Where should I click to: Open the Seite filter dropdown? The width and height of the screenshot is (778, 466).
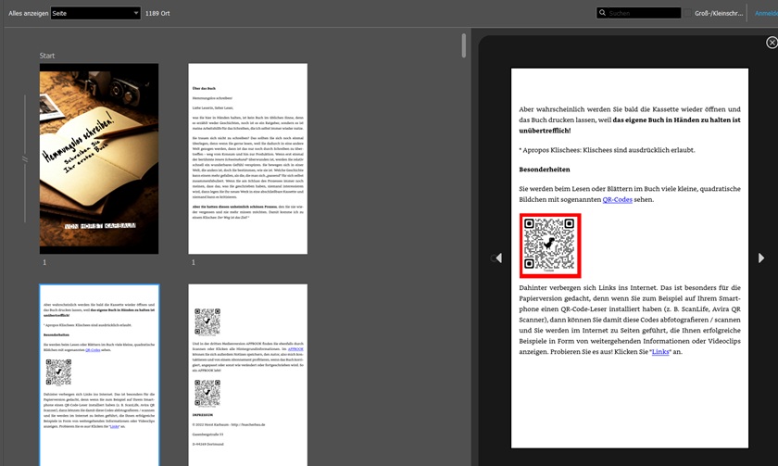95,13
